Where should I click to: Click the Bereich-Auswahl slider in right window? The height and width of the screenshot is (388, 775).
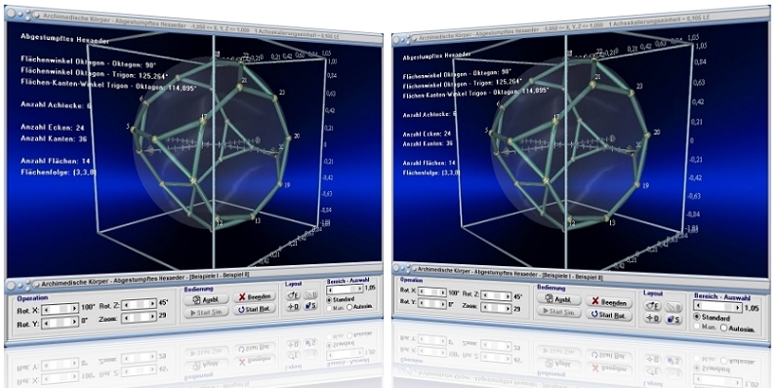point(718,307)
